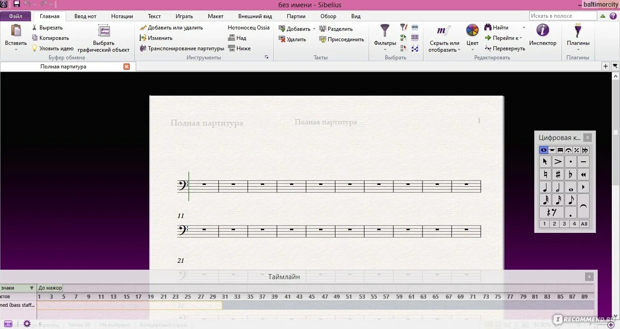Click the Flip button
Screen dimensions: 620x329
pyautogui.click(x=505, y=48)
